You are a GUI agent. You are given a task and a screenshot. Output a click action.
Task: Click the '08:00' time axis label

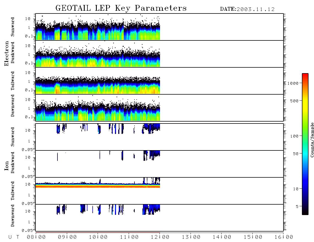tap(36, 237)
